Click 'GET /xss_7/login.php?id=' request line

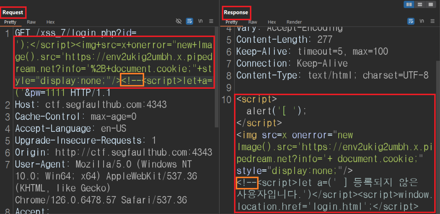pos(76,33)
